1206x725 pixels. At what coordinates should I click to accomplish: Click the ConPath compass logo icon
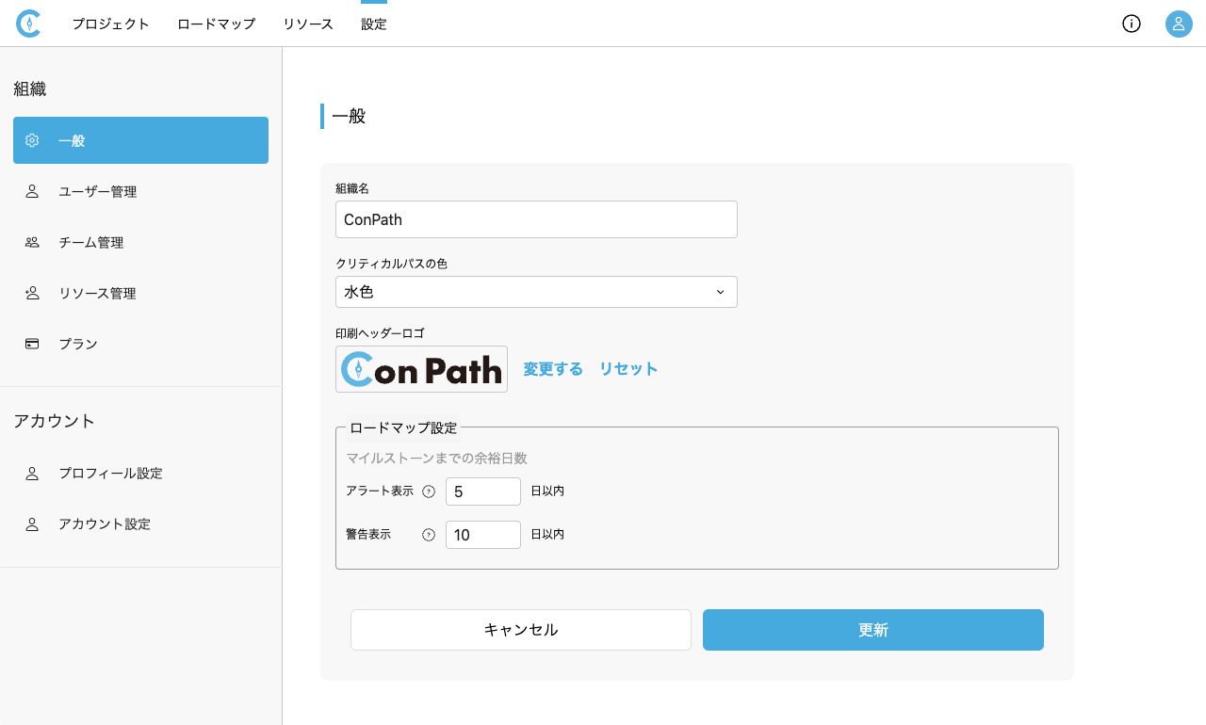(28, 24)
